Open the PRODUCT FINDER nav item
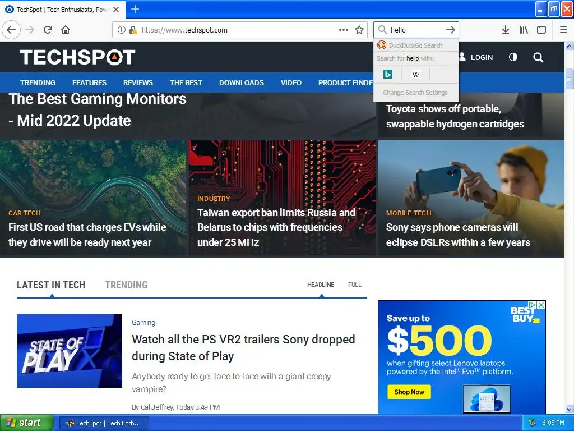Viewport: 574px width, 431px height. 345,83
